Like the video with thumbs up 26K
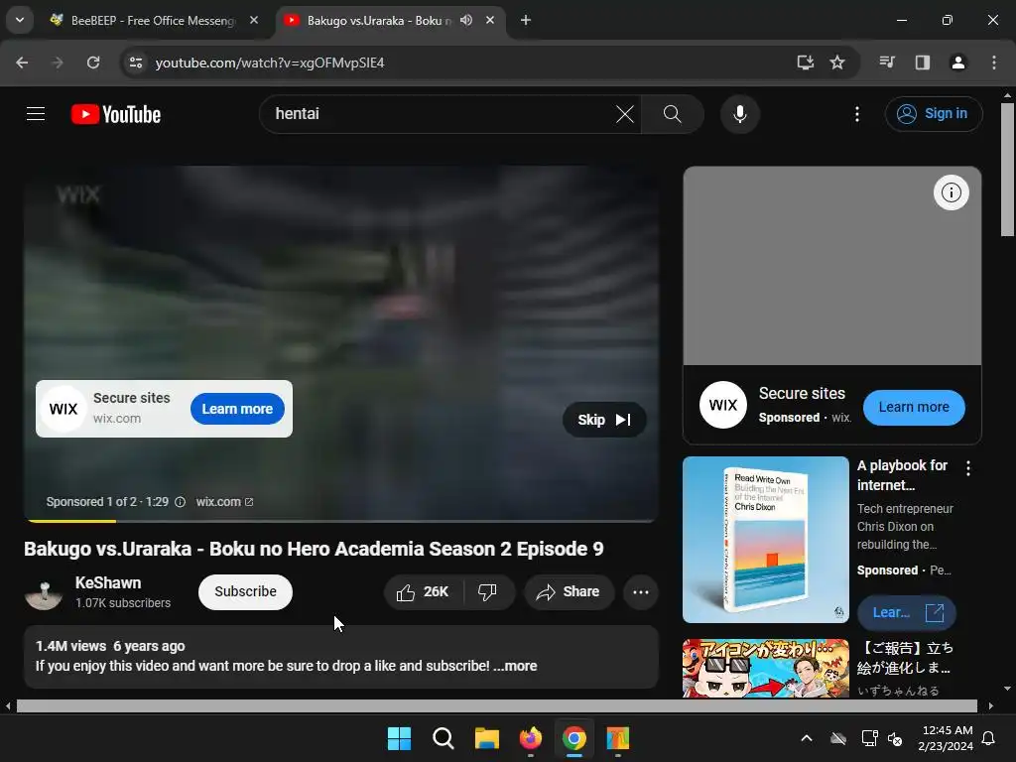This screenshot has height=762, width=1016. (424, 591)
